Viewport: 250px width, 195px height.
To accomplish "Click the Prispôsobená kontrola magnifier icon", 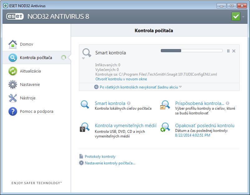I will 165,105.
